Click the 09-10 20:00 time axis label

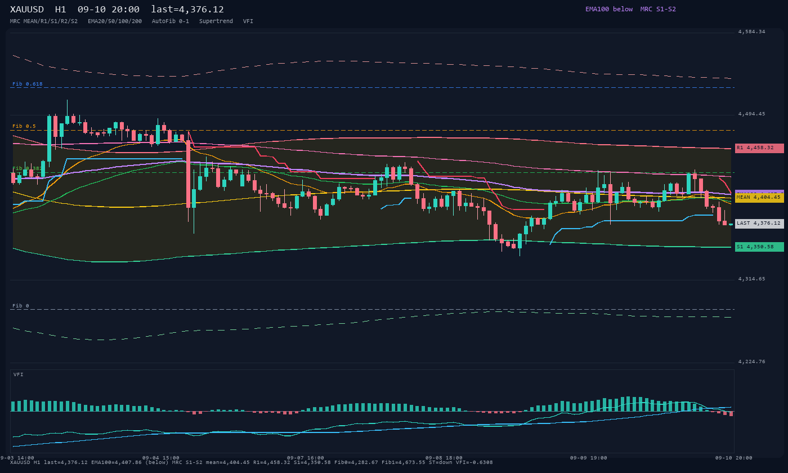point(734,458)
